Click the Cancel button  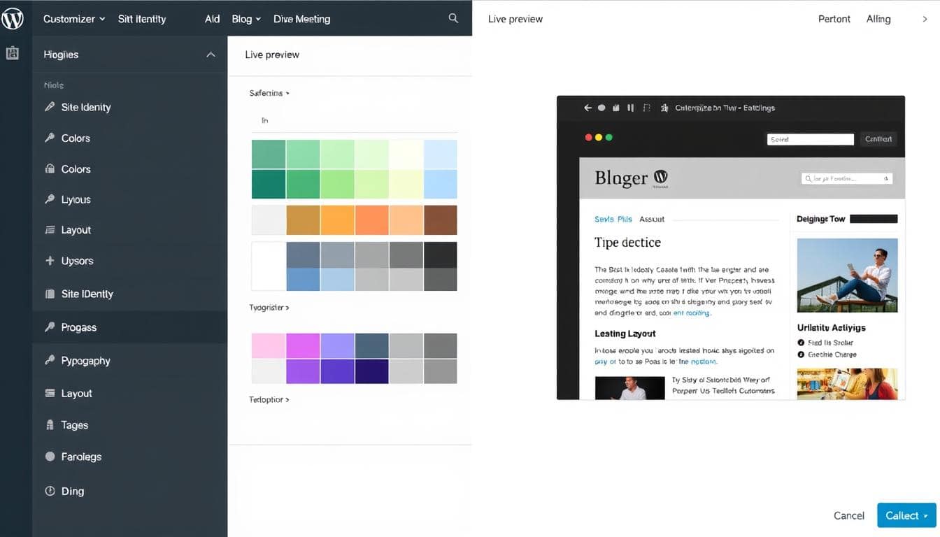[x=848, y=515]
